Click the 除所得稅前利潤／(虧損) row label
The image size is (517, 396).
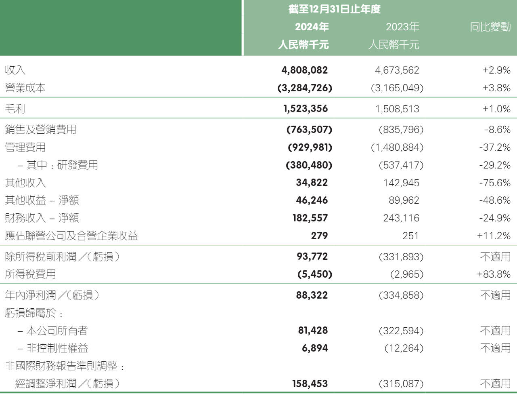tap(63, 257)
